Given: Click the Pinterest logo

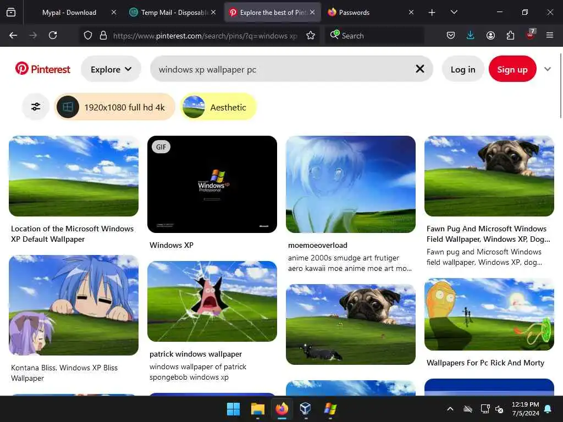Looking at the screenshot, I should coord(42,69).
